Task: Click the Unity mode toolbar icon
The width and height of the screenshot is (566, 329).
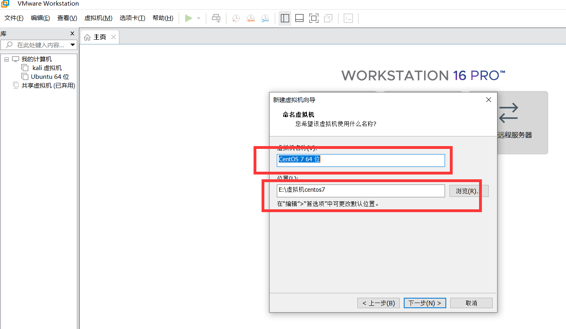Action: click(328, 18)
